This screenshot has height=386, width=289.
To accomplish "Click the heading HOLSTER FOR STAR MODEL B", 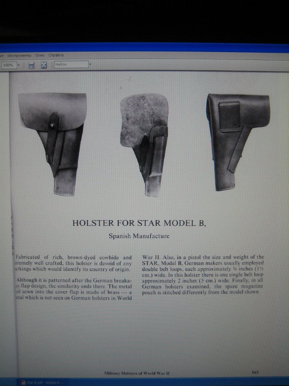I will coord(139,223).
